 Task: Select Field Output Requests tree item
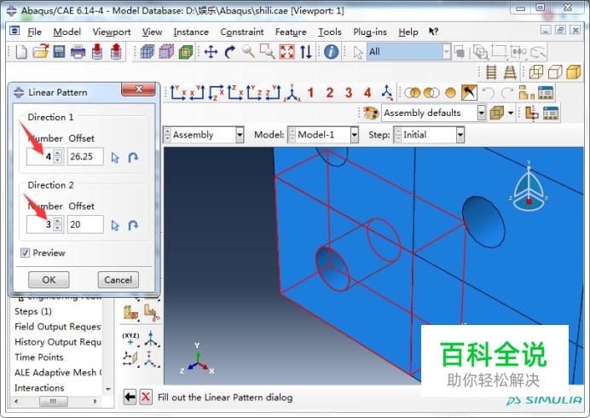(x=58, y=327)
